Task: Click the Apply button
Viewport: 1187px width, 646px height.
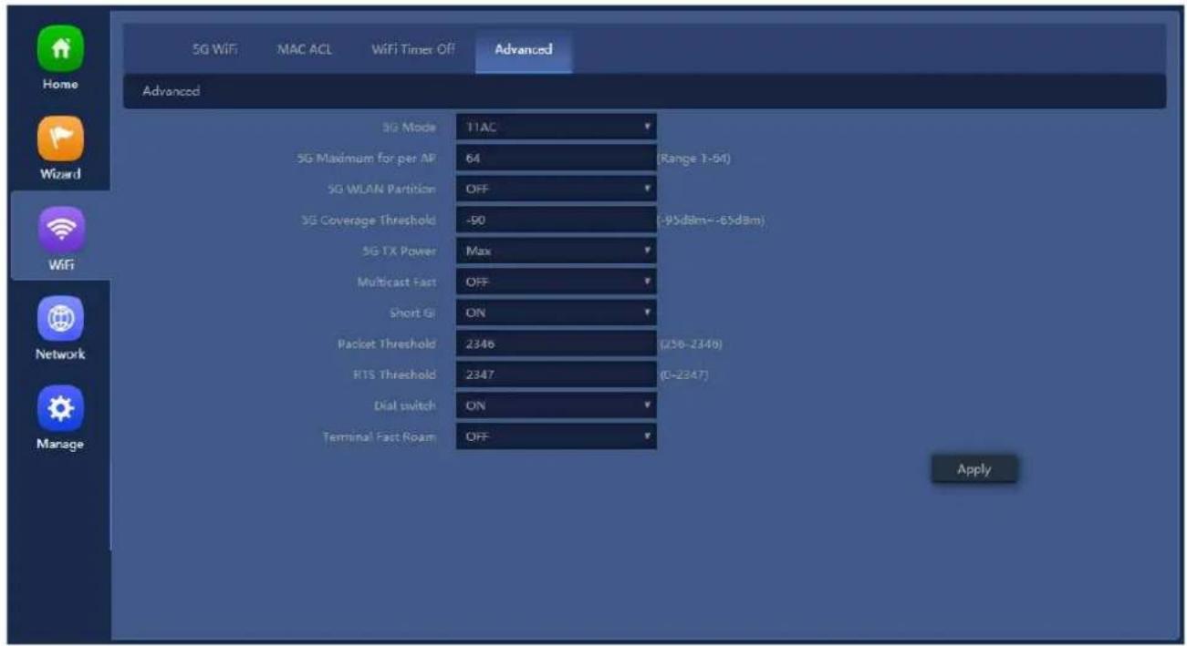Action: pyautogui.click(x=974, y=469)
